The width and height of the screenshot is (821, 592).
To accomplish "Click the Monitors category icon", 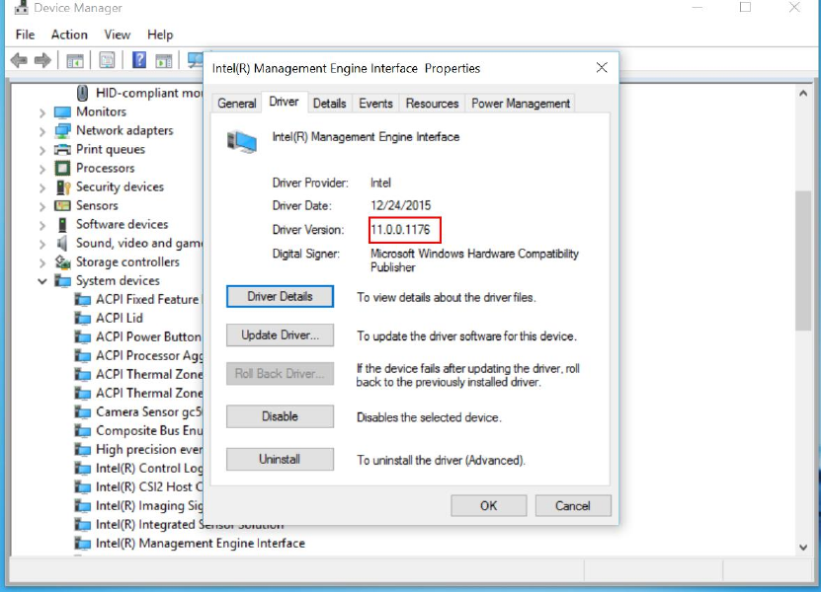I will point(62,111).
